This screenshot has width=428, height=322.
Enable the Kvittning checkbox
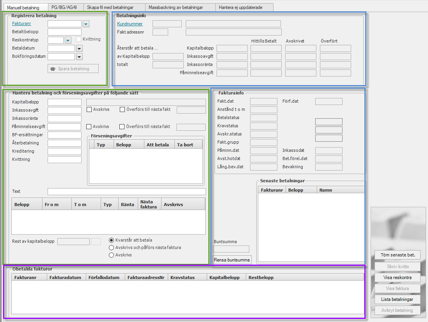[x=78, y=39]
